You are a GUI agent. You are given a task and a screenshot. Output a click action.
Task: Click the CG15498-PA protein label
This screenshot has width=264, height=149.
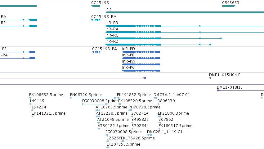[x=105, y=49]
